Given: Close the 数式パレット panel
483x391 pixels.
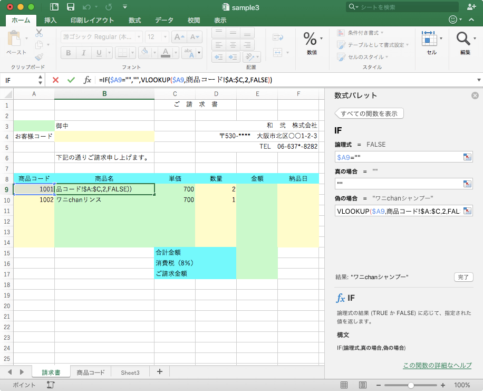Looking at the screenshot, I should pyautogui.click(x=475, y=96).
